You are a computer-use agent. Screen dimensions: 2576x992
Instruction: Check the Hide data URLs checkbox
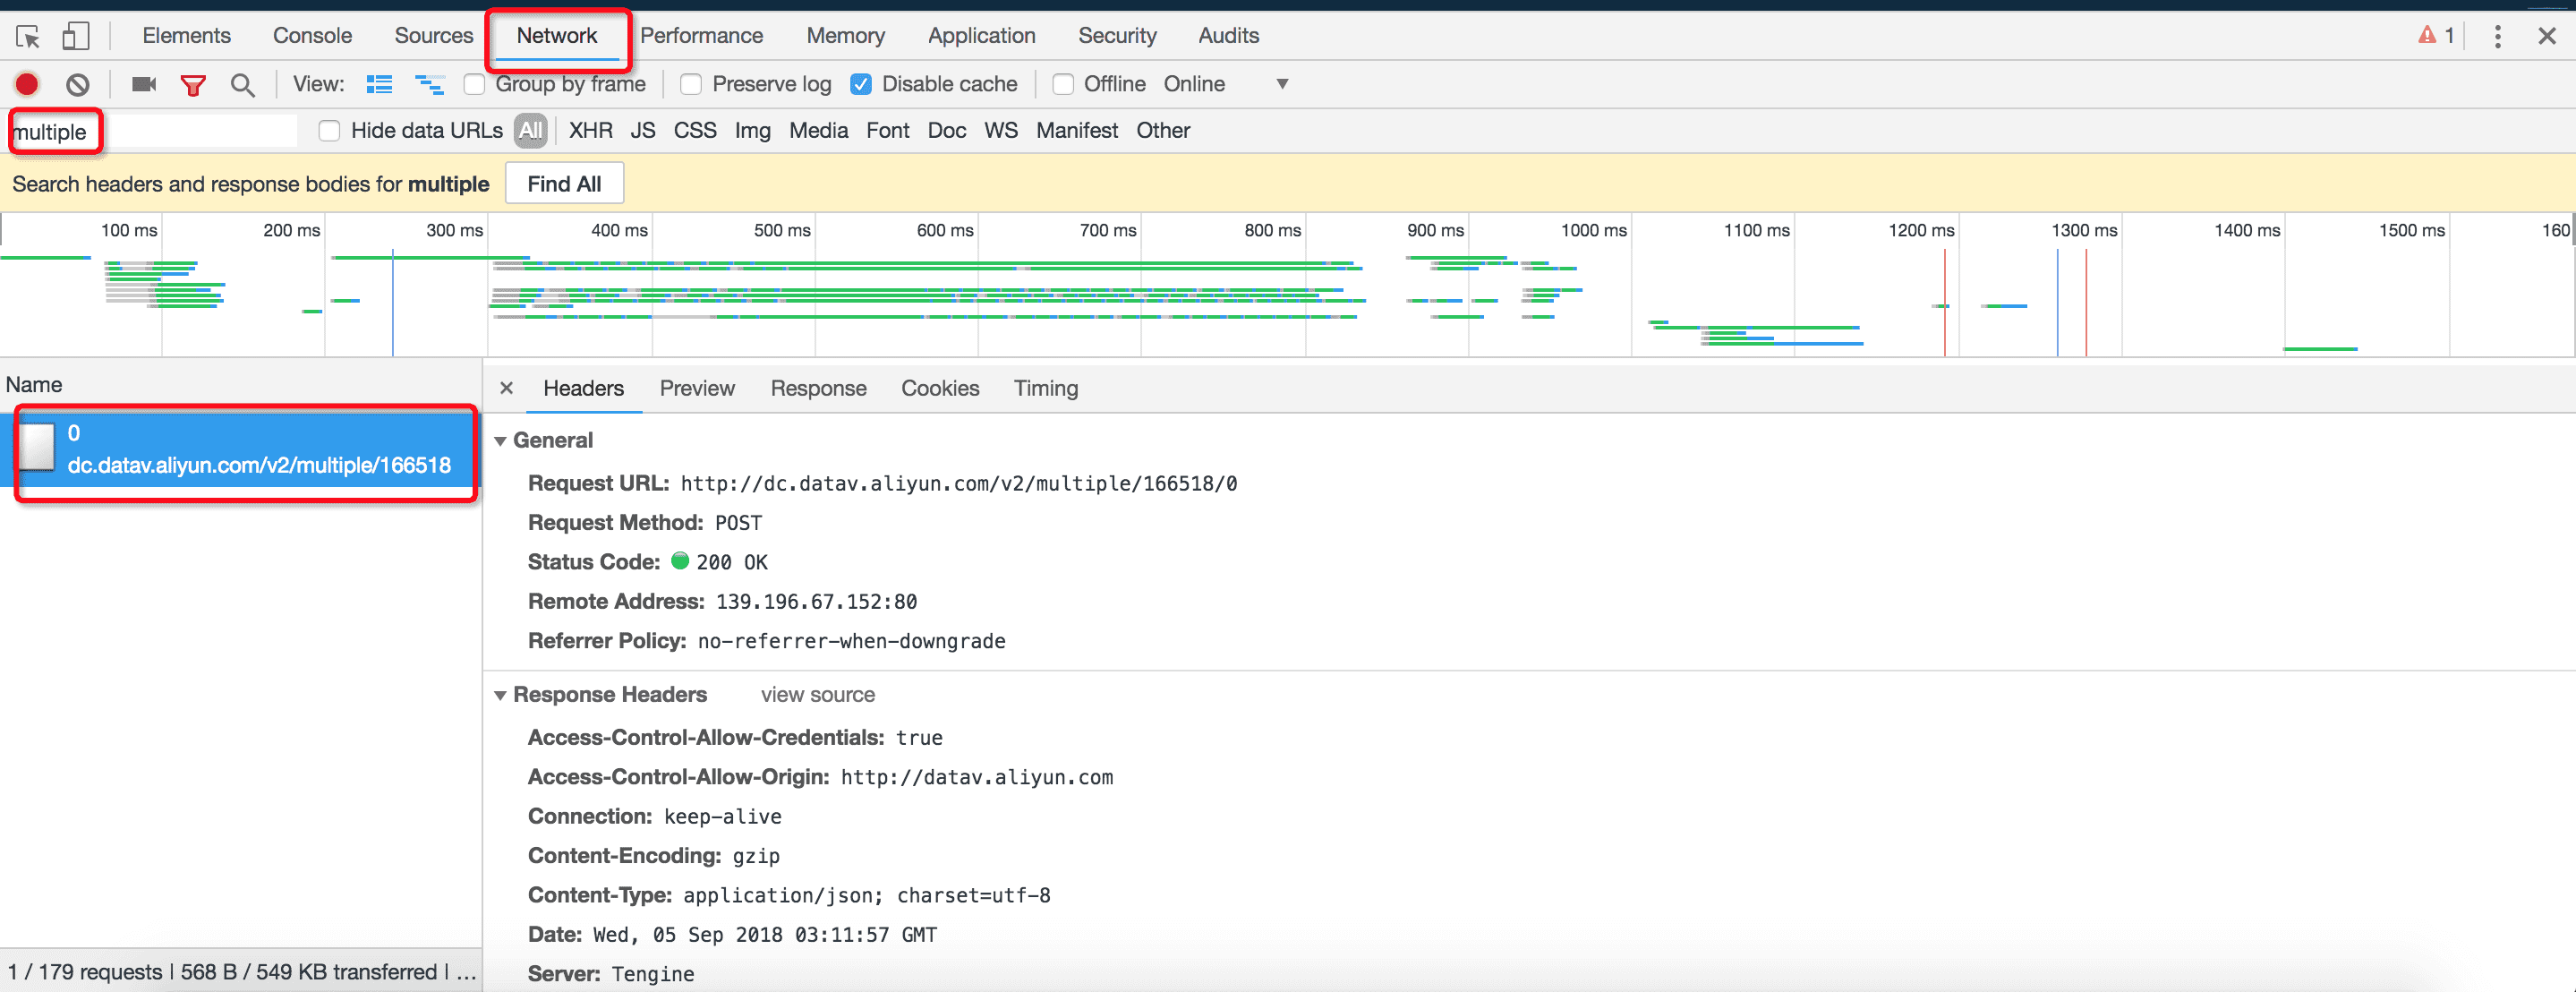[x=329, y=131]
